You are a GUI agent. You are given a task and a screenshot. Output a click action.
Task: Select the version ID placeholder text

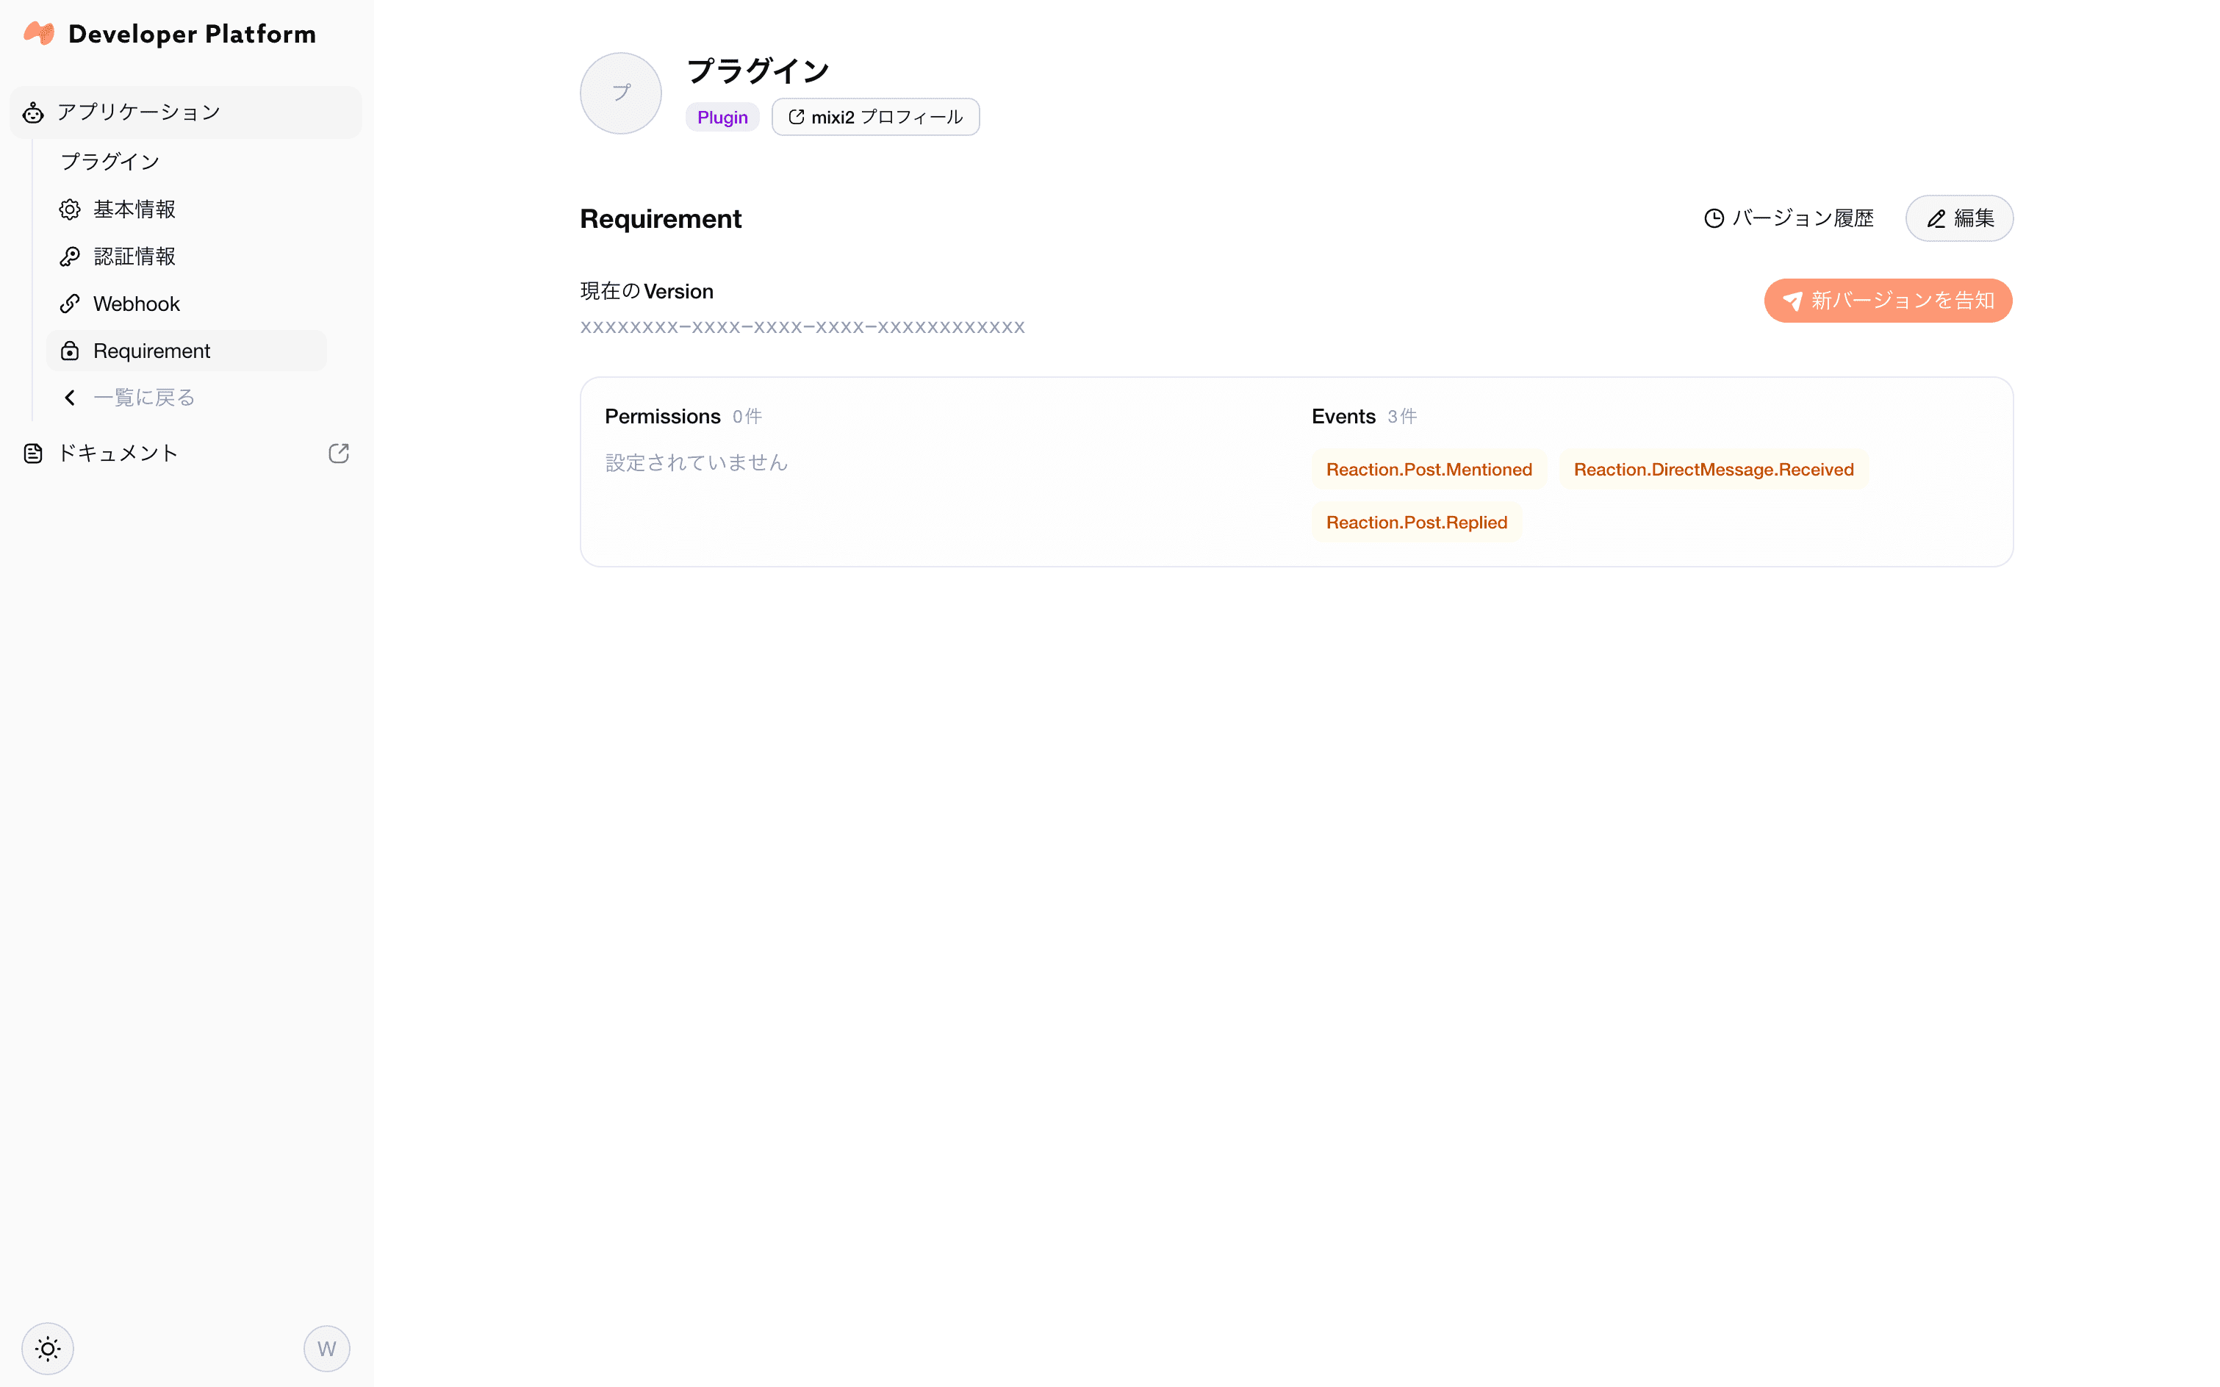tap(802, 326)
